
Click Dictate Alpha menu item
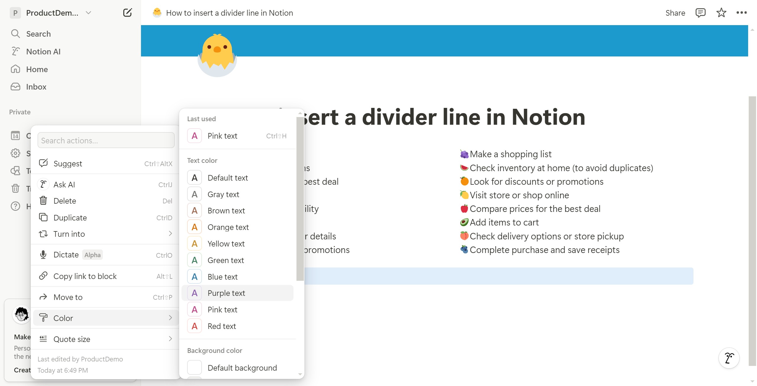(x=106, y=255)
